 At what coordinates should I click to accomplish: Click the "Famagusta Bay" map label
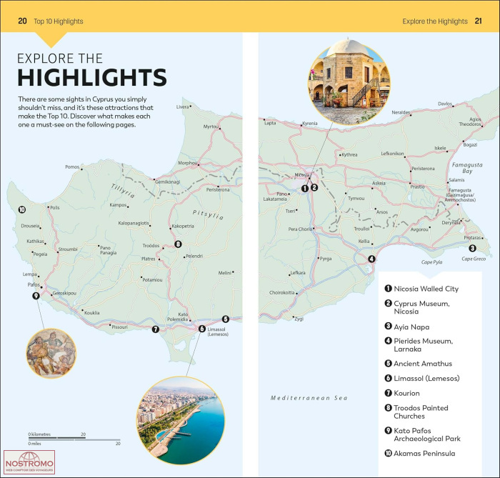(x=463, y=169)
